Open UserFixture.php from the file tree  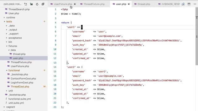coord(20,66)
